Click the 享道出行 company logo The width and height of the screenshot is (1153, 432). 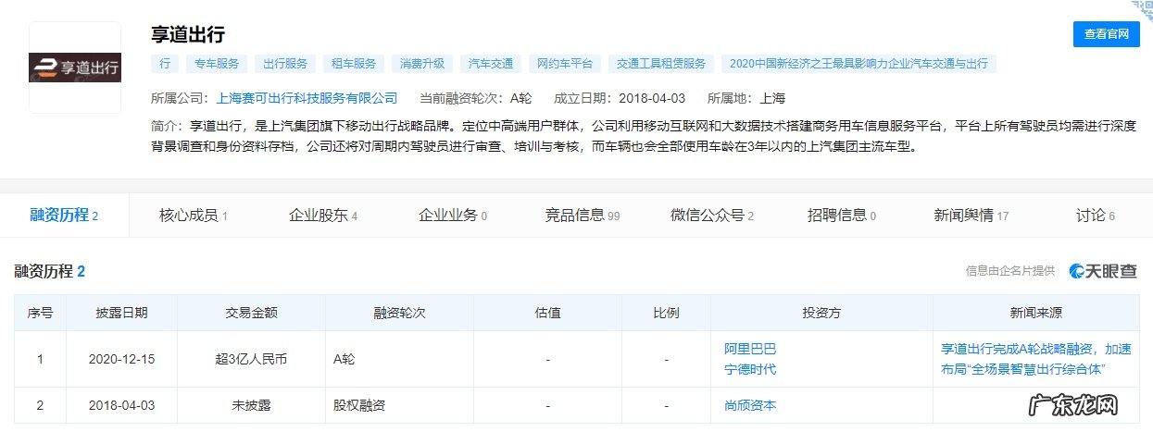75,68
